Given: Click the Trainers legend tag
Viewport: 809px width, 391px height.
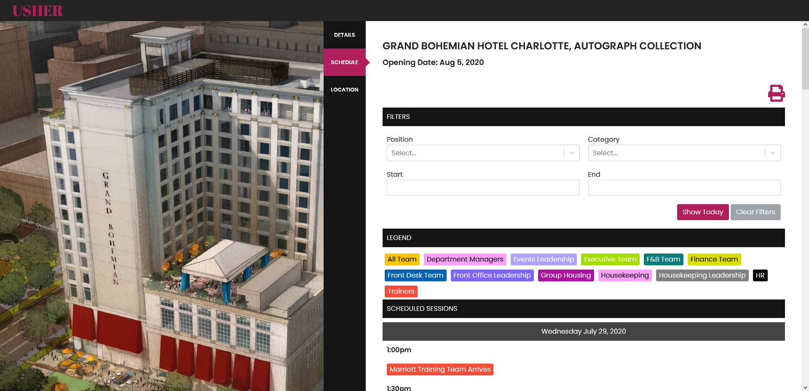Looking at the screenshot, I should [x=401, y=291].
